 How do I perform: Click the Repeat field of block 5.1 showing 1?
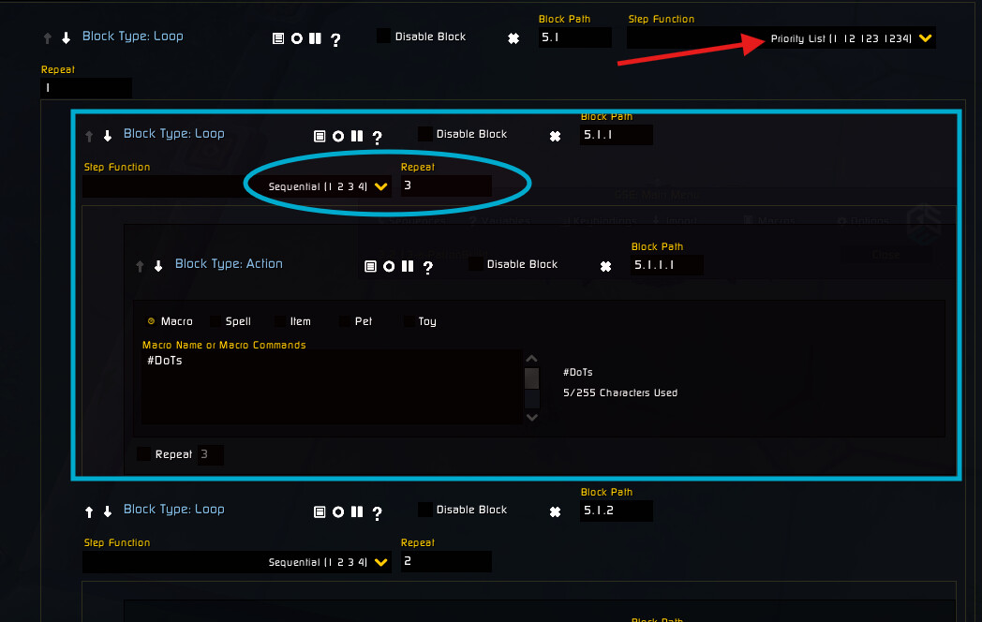(x=86, y=88)
